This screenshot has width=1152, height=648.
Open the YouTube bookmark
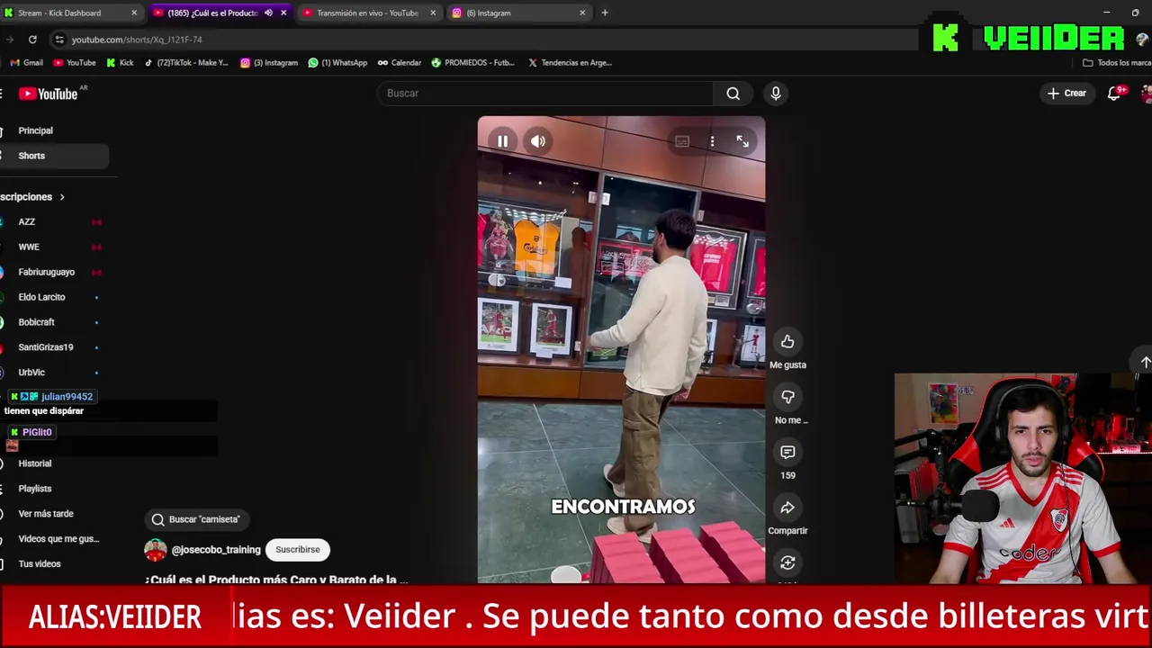tap(75, 63)
